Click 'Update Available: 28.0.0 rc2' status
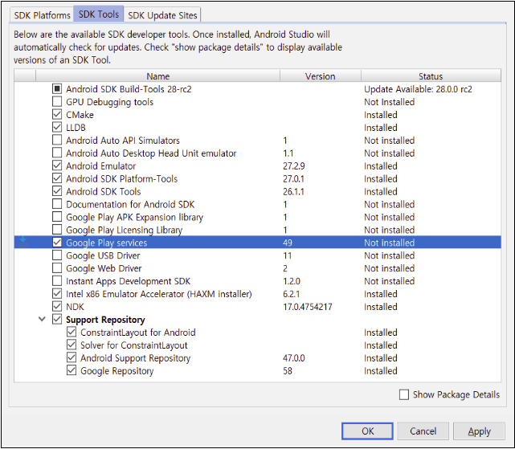515x449 pixels. [418, 89]
